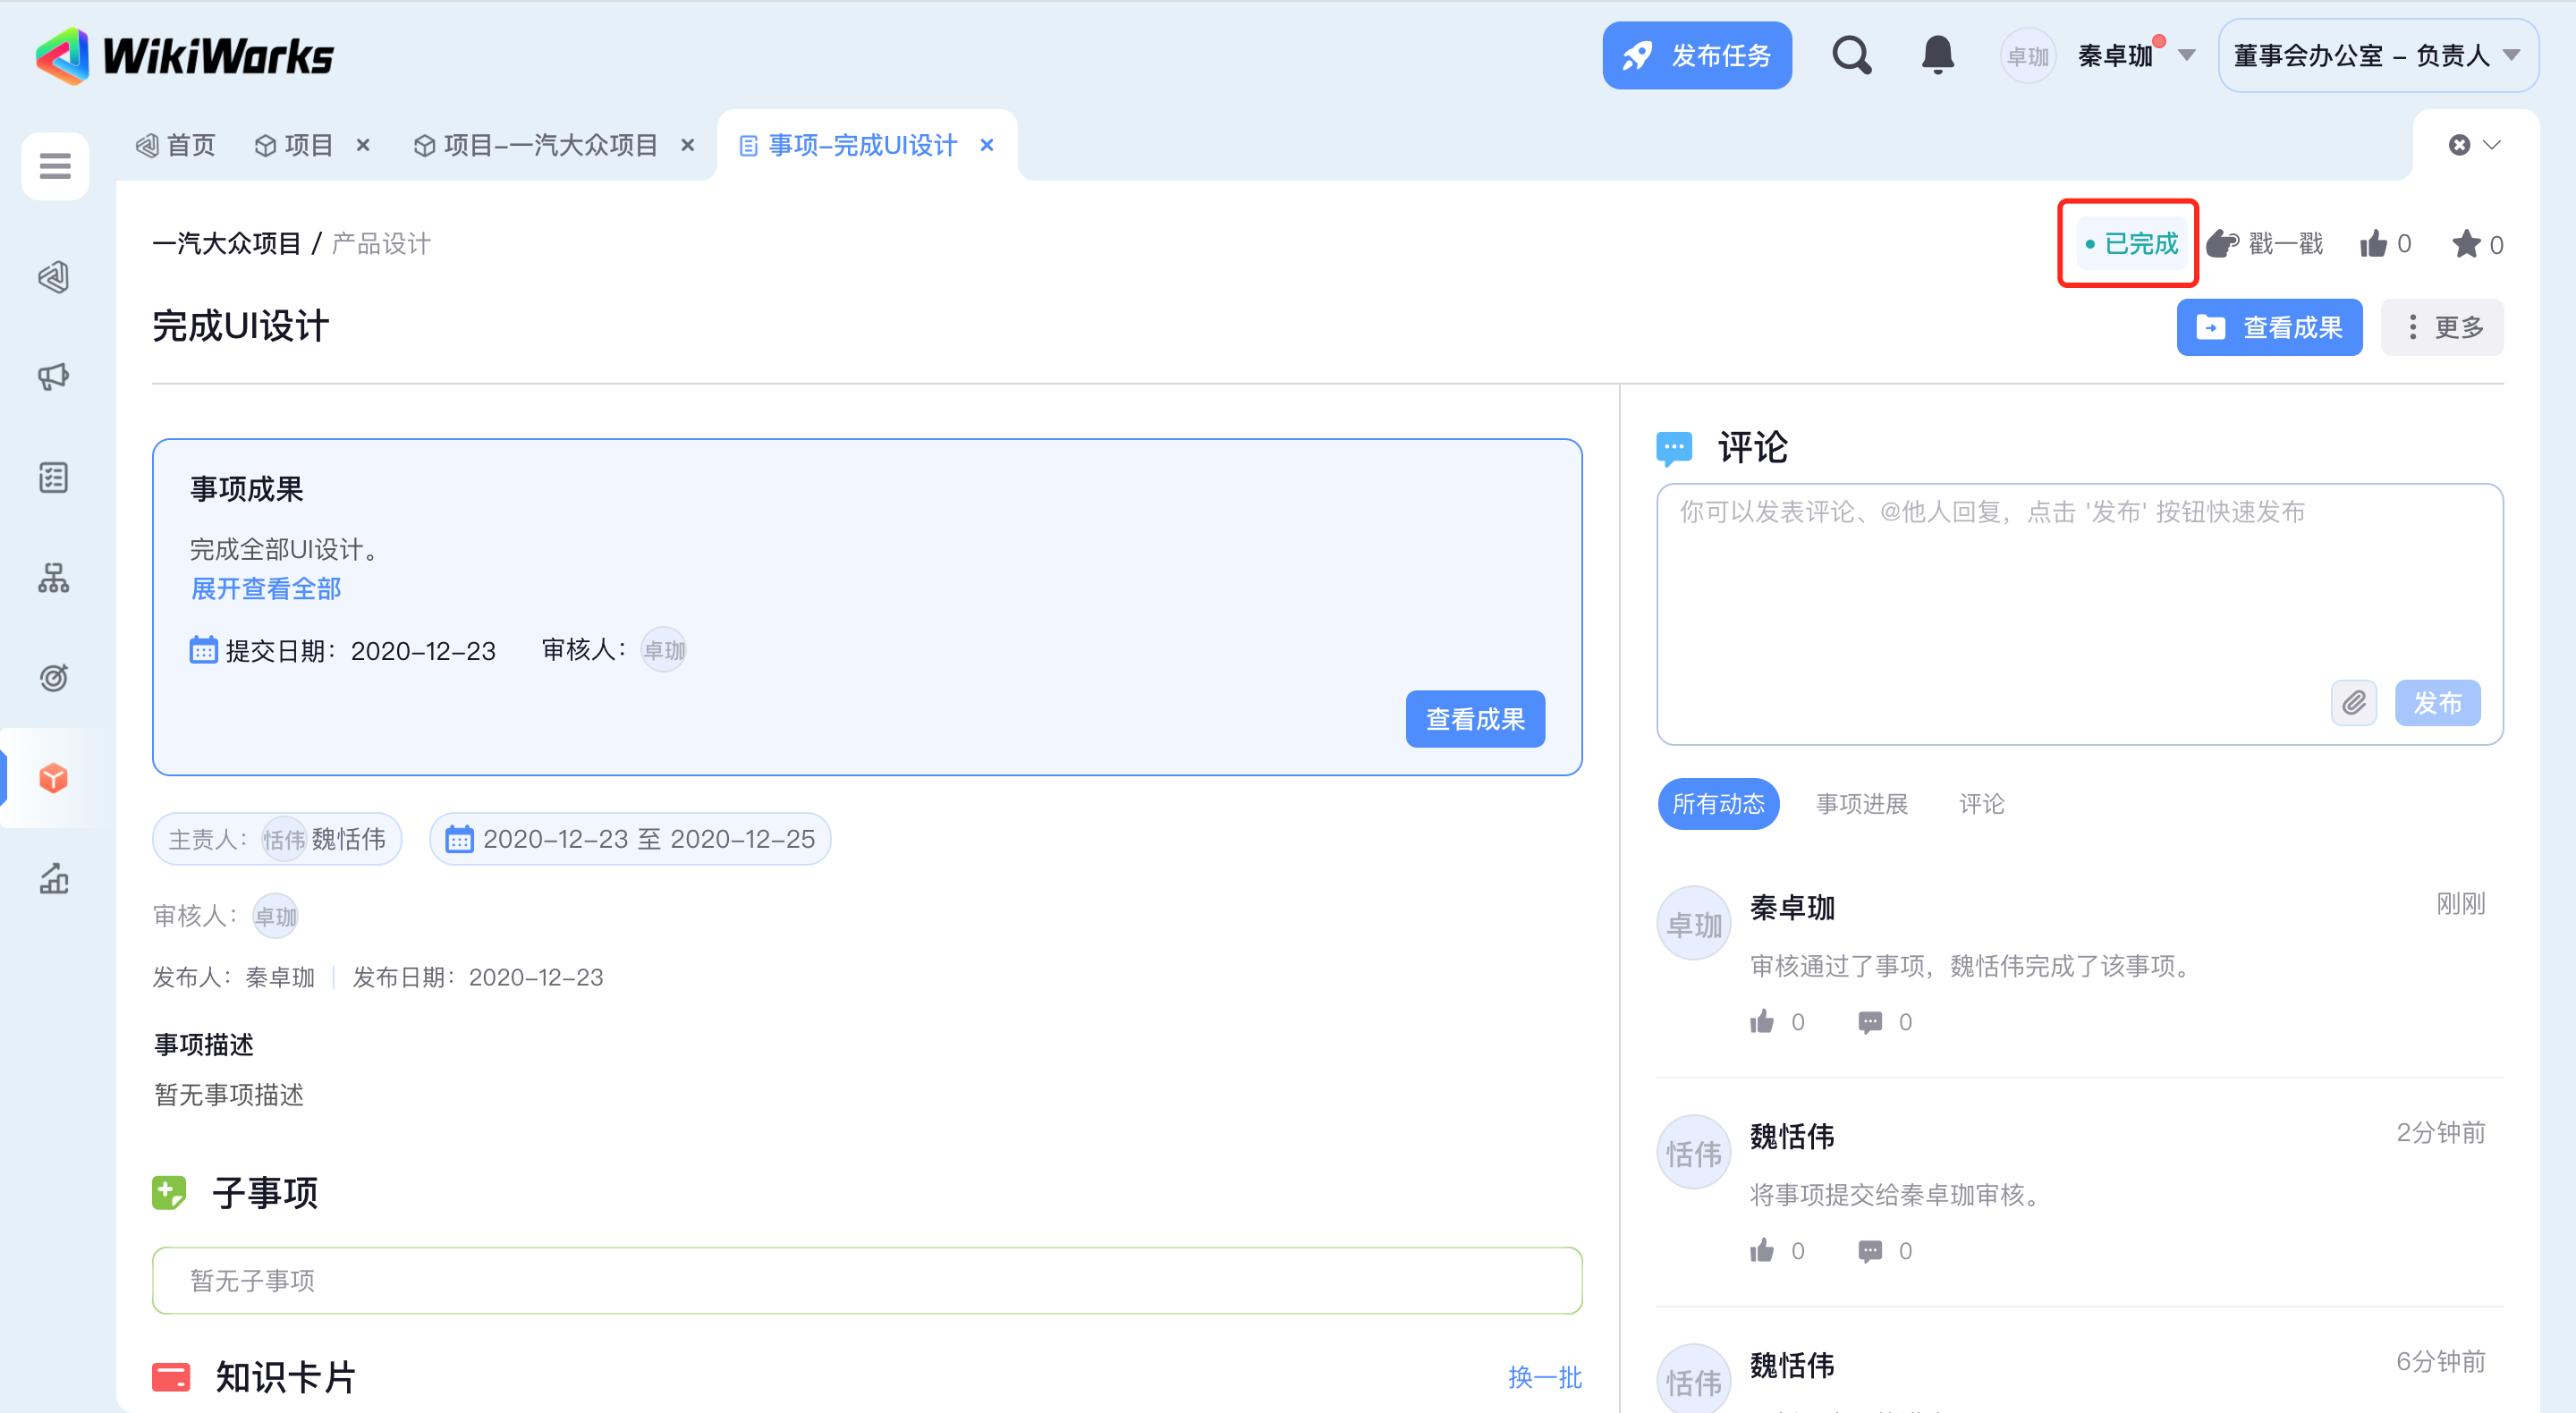
Task: Toggle the hamburger sidebar menu
Action: [55, 166]
